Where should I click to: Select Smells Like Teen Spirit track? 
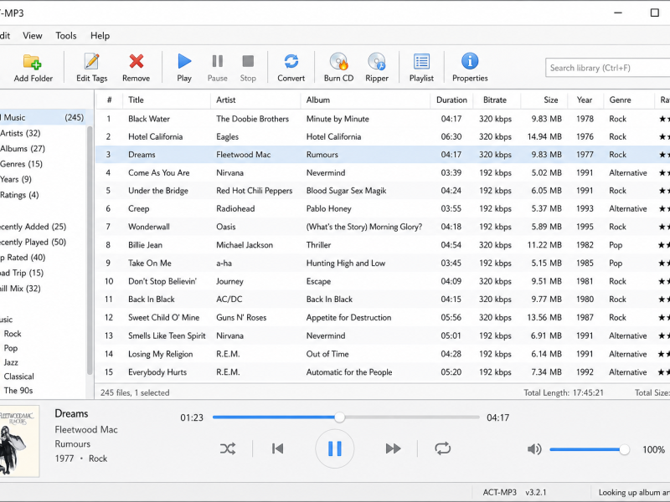pyautogui.click(x=383, y=336)
